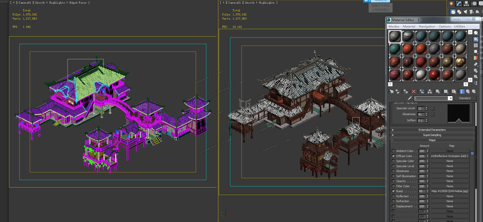The width and height of the screenshot is (483, 222).
Task: Toggle the Show End Result icon
Action: 462,91
